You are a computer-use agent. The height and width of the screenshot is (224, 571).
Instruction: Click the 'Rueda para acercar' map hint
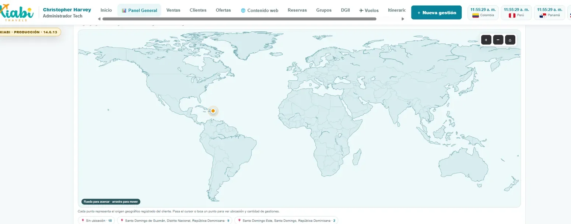111,202
